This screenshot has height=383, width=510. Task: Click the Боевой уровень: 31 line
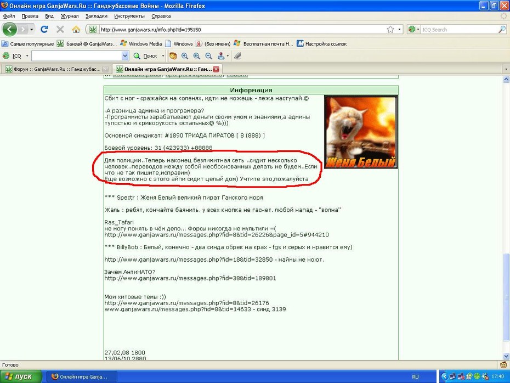click(158, 148)
